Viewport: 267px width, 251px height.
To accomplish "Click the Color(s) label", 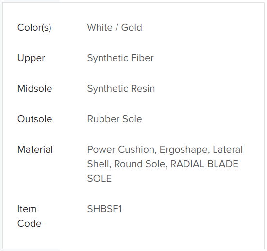I will point(34,28).
